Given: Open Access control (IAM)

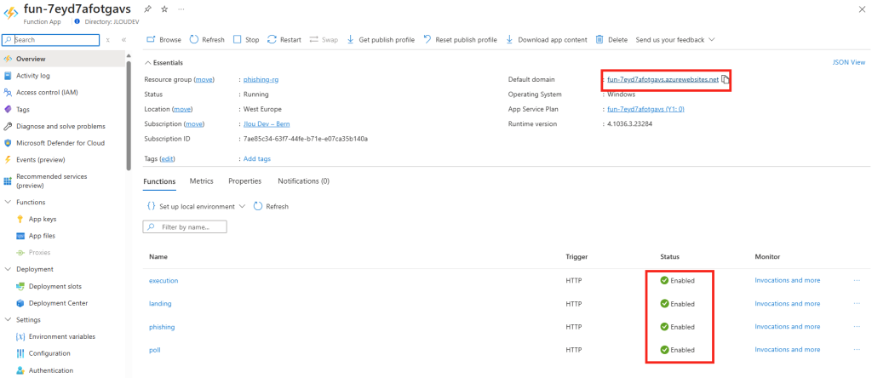Looking at the screenshot, I should click(x=63, y=92).
